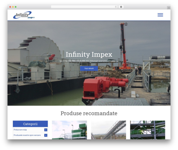Open the hamburger navigation menu
178x150 pixels.
coord(160,15)
